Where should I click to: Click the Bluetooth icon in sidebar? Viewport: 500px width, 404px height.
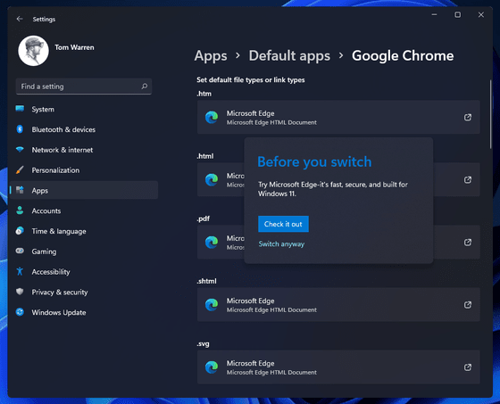[x=20, y=129]
